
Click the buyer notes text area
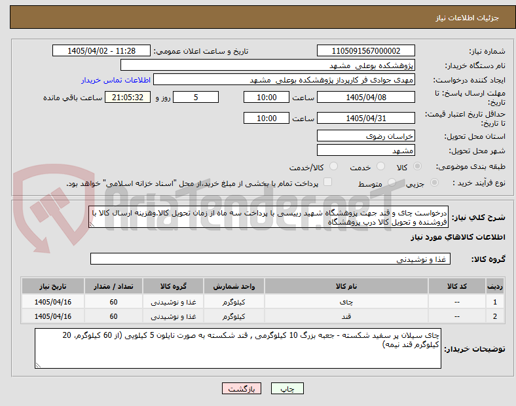238,348
